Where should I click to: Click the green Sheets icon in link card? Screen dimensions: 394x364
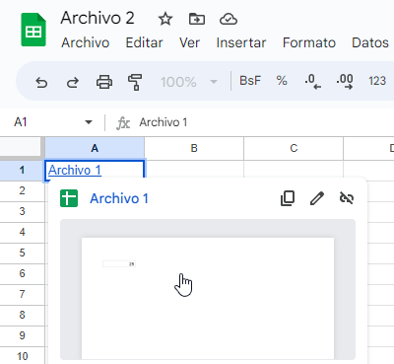pyautogui.click(x=69, y=198)
